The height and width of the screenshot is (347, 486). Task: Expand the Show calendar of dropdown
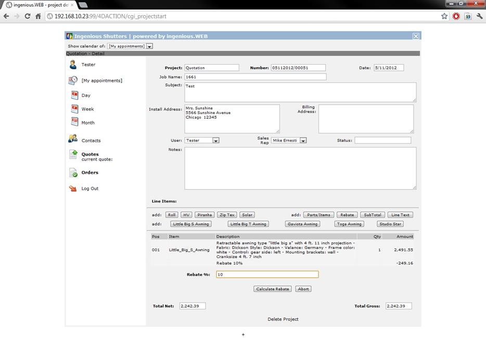point(149,46)
